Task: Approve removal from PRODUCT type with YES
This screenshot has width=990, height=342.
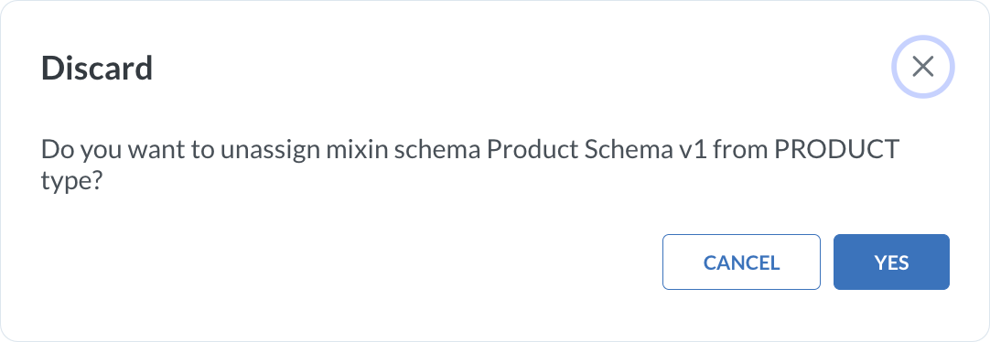Action: pyautogui.click(x=891, y=262)
